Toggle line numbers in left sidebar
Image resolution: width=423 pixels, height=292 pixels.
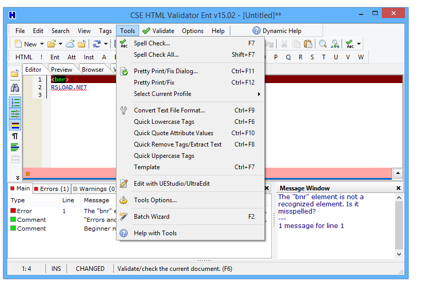coord(15,103)
